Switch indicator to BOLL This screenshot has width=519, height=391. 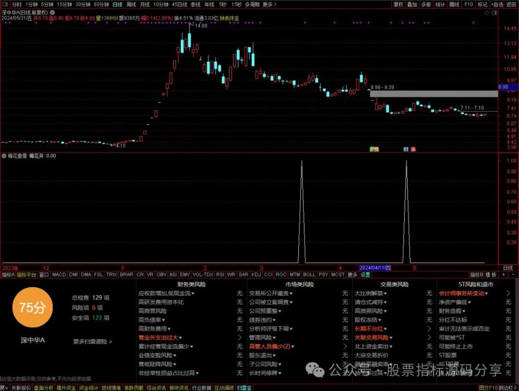click(309, 274)
